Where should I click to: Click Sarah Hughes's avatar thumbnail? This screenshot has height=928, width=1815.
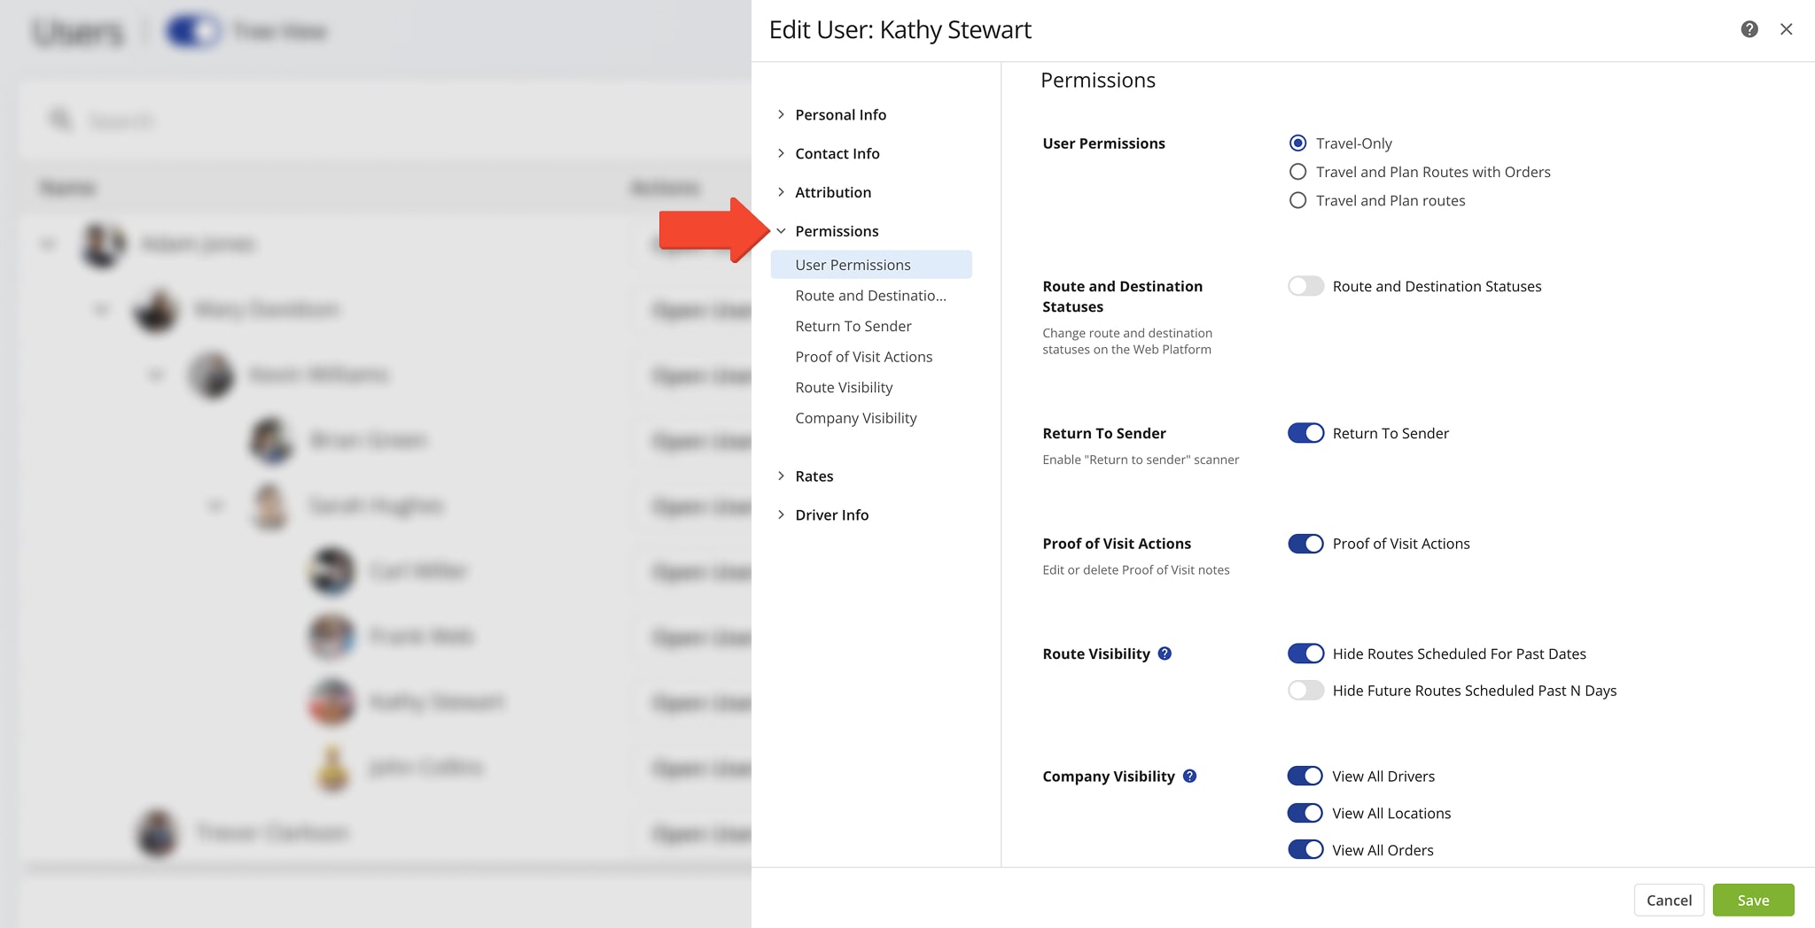click(x=271, y=506)
